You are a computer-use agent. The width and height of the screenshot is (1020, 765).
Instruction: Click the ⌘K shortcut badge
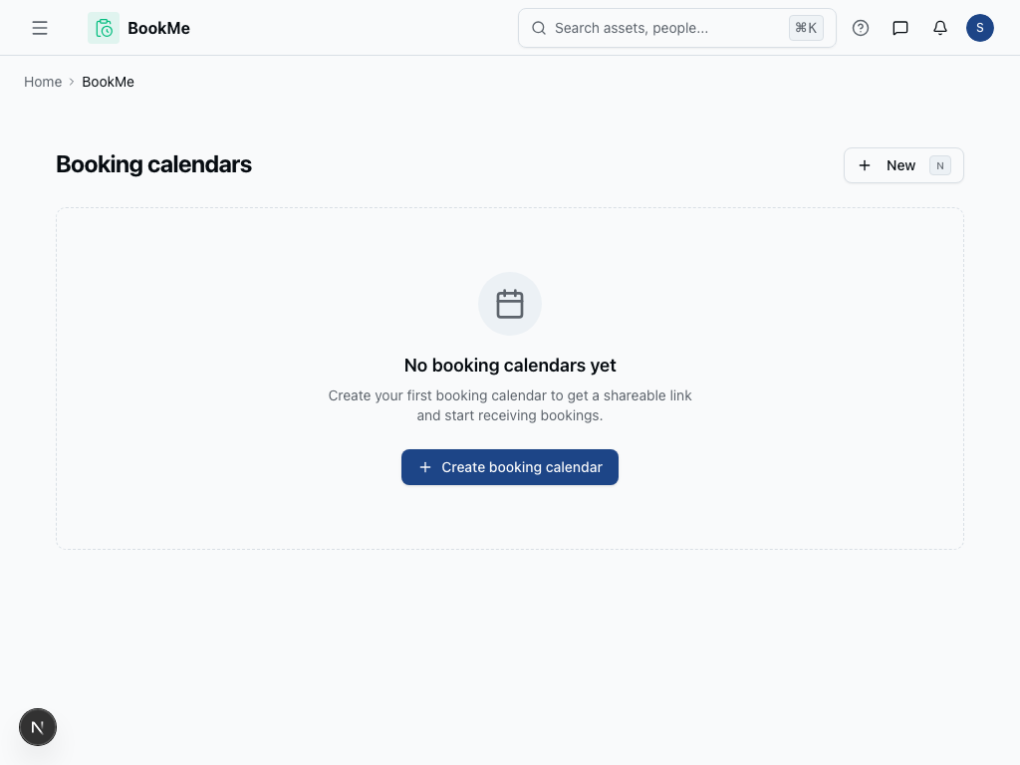[806, 28]
